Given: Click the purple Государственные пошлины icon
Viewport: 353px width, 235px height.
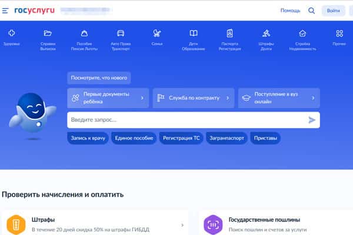Looking at the screenshot, I should pyautogui.click(x=213, y=224).
